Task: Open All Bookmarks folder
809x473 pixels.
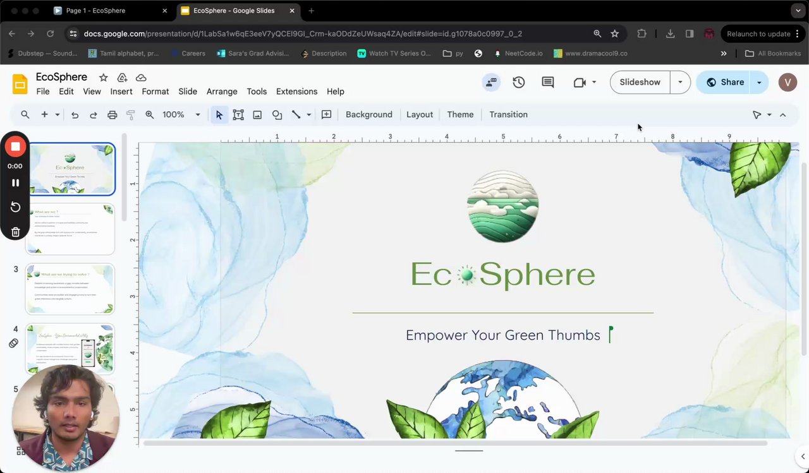Action: tap(773, 54)
